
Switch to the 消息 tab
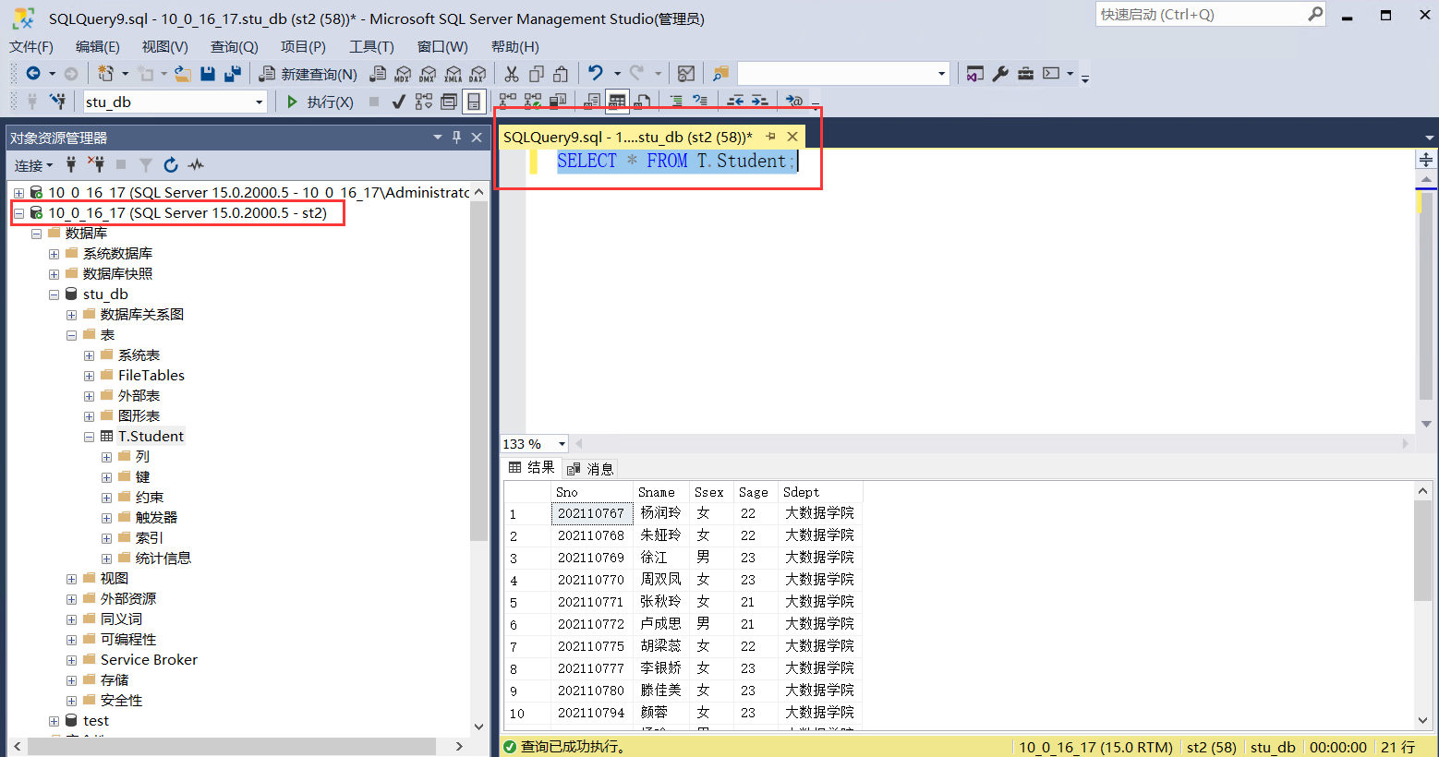tap(590, 468)
